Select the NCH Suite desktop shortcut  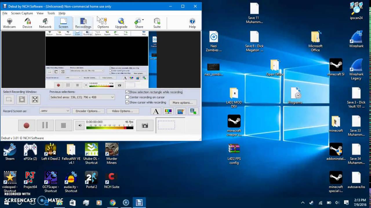(x=112, y=180)
